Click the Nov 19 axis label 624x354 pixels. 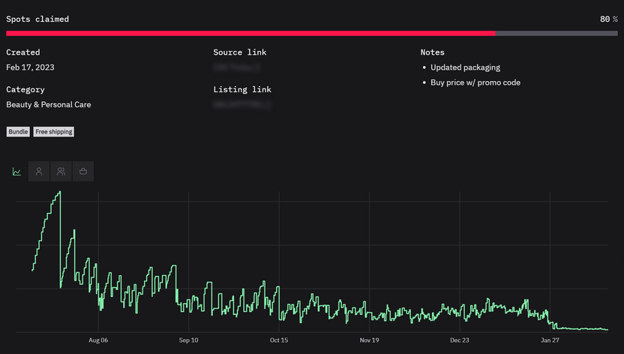pyautogui.click(x=369, y=340)
